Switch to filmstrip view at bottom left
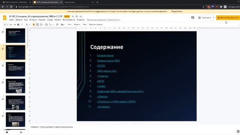 7,132
